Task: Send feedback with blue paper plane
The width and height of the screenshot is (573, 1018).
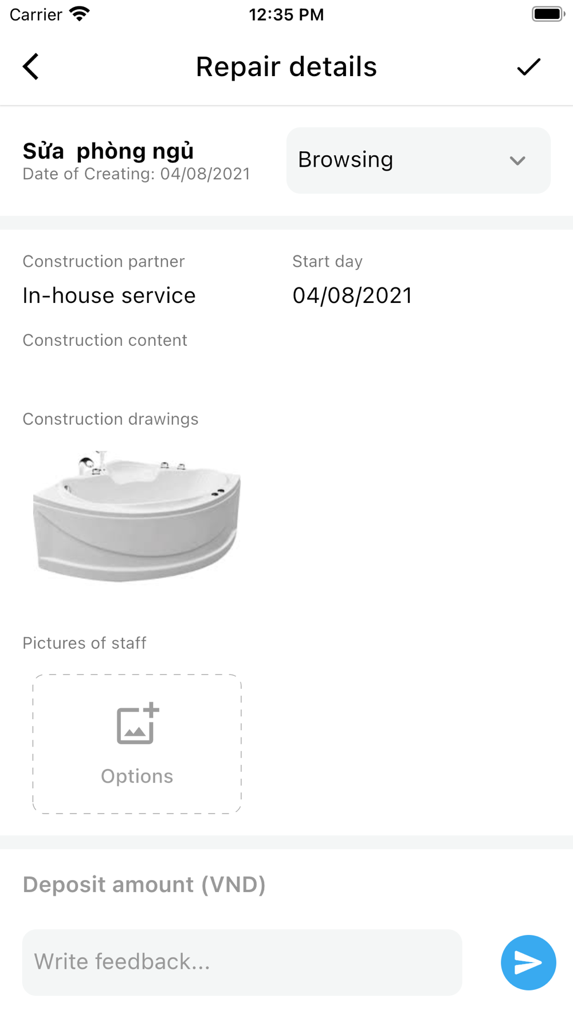Action: 528,962
